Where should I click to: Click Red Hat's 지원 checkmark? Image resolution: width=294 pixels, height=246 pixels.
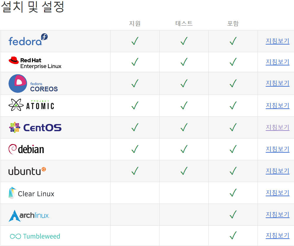click(135, 62)
